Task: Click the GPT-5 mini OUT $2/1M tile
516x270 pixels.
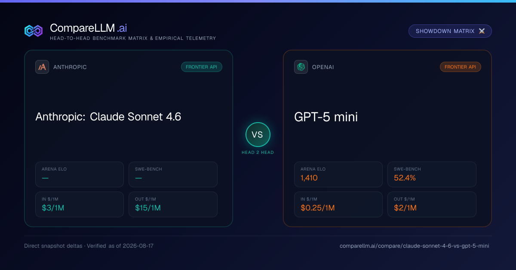Action: [x=432, y=204]
